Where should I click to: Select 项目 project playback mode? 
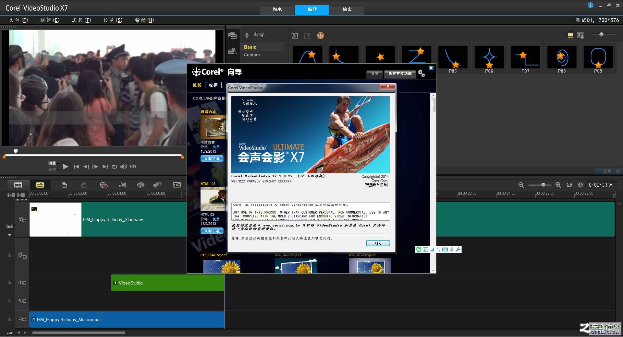click(52, 163)
